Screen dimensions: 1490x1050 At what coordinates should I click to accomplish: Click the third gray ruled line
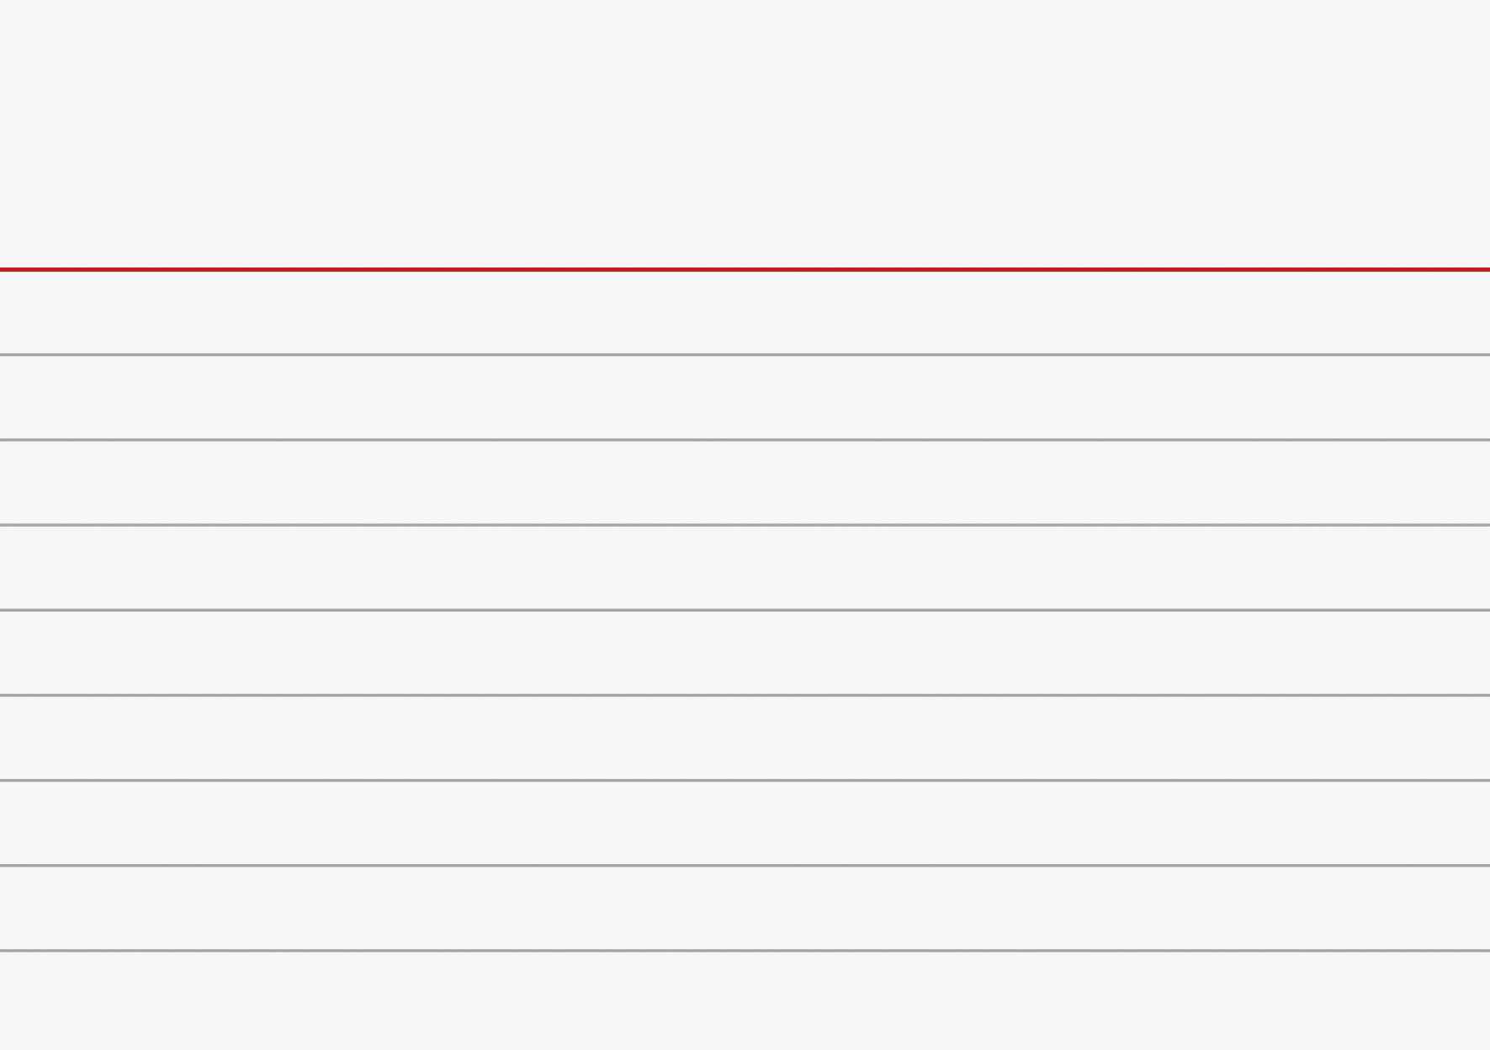coord(745,525)
